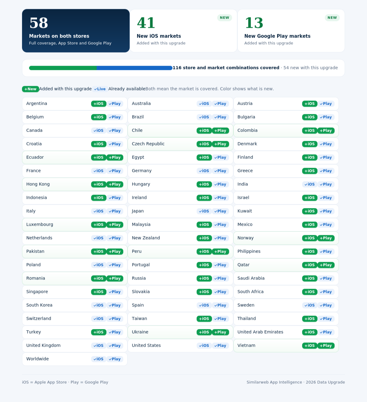This screenshot has height=402, width=367.
Task: Click the +Play badge for Pakistan
Action: [x=115, y=251]
